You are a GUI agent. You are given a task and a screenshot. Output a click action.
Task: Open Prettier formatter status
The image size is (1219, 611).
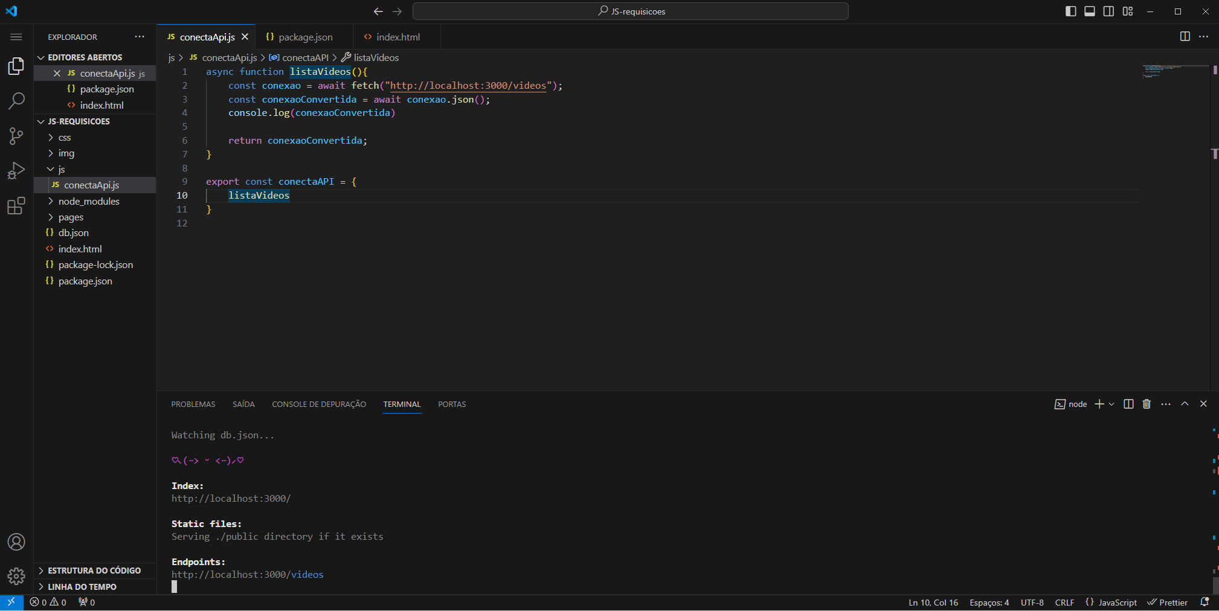[1167, 602]
